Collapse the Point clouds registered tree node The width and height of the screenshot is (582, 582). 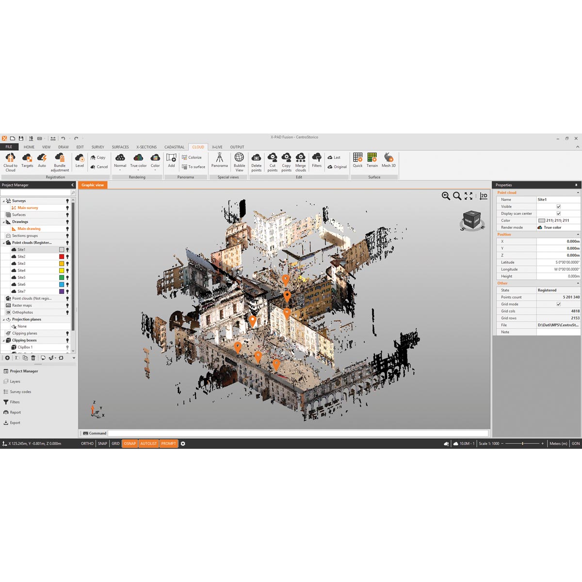pyautogui.click(x=4, y=242)
